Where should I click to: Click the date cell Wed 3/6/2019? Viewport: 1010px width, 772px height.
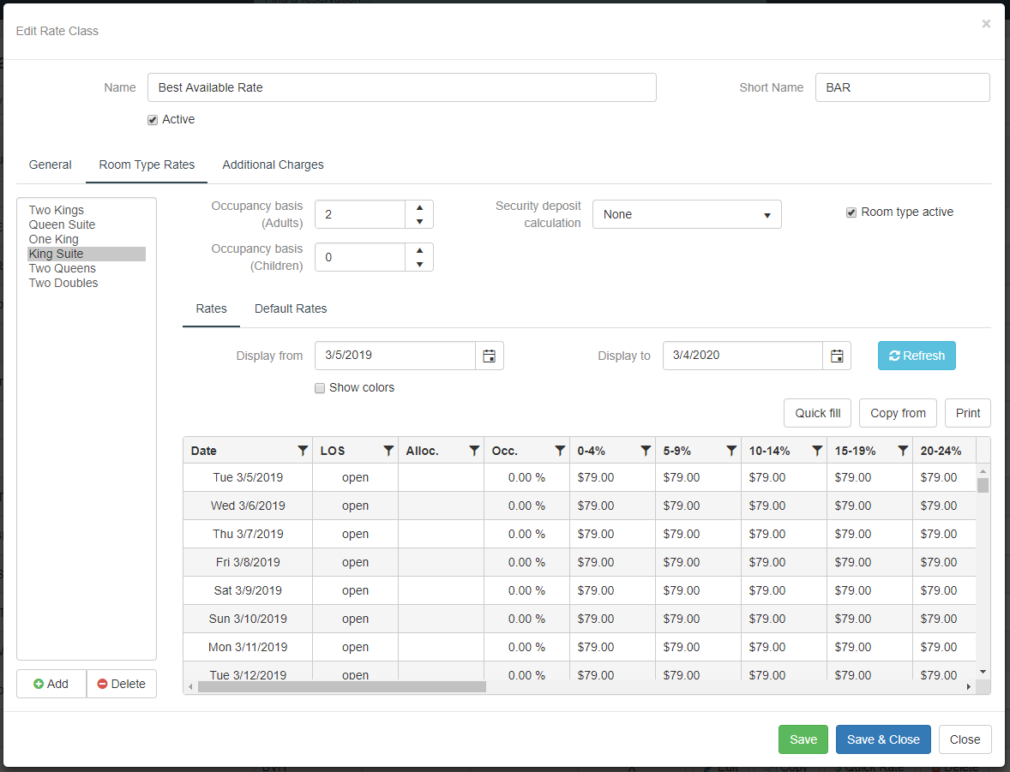point(248,506)
